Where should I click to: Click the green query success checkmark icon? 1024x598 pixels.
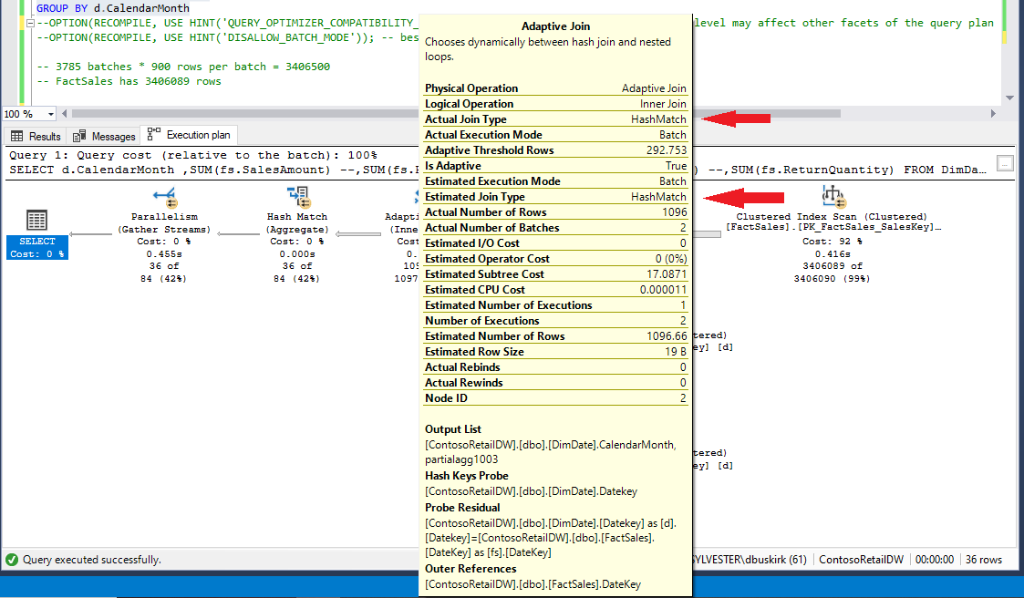point(12,560)
